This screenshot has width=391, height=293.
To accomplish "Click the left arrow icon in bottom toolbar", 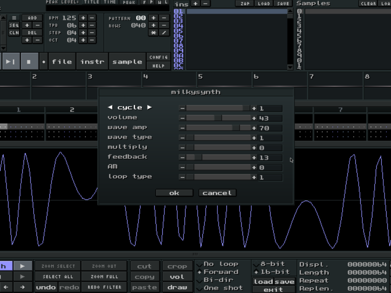I will [5, 287].
